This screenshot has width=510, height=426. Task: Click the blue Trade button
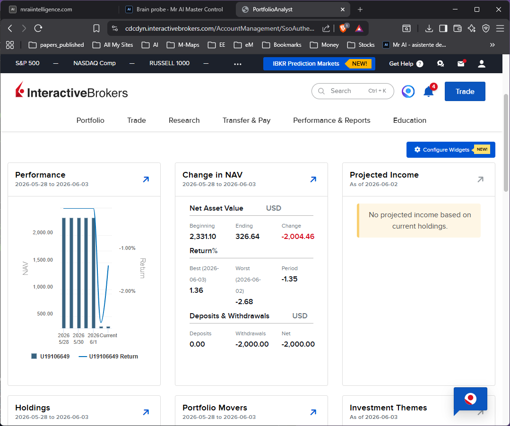465,91
